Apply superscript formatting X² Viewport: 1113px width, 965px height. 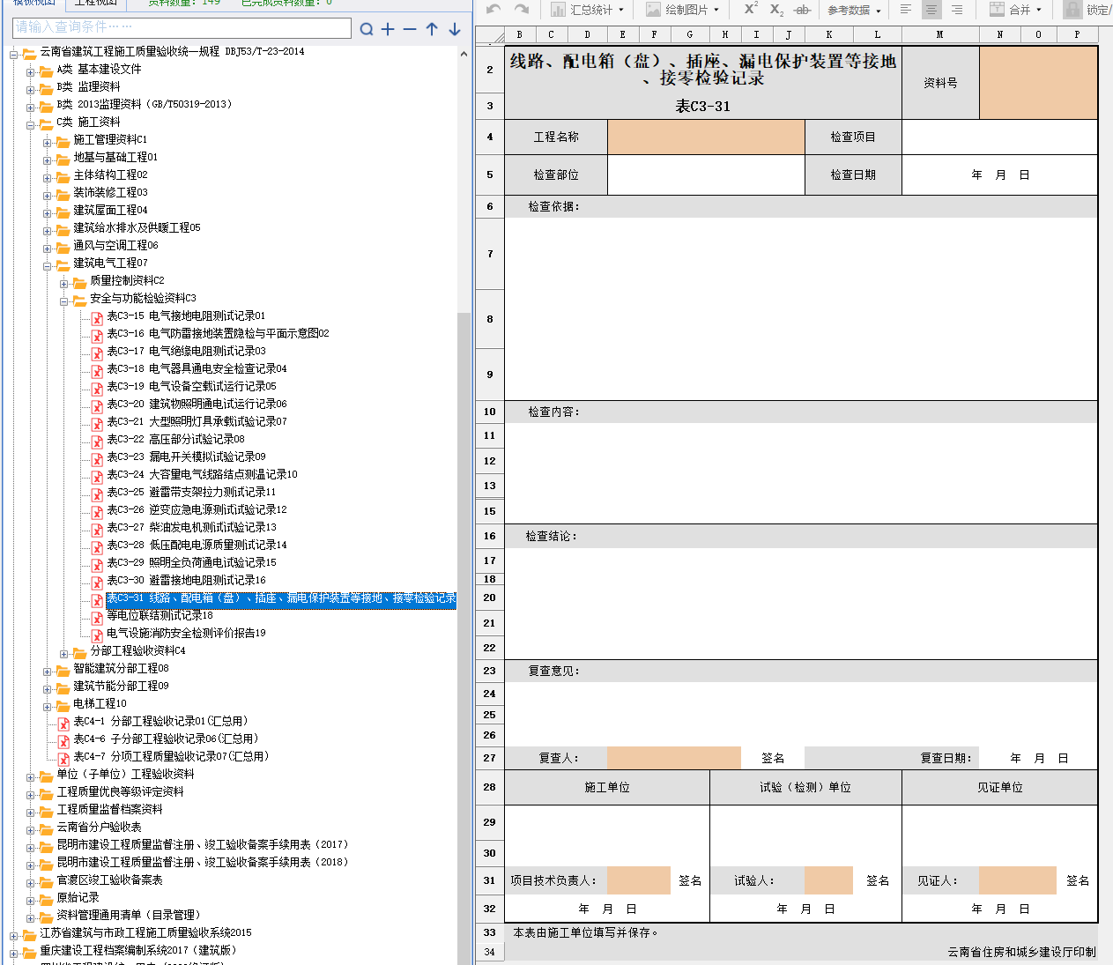click(x=751, y=8)
